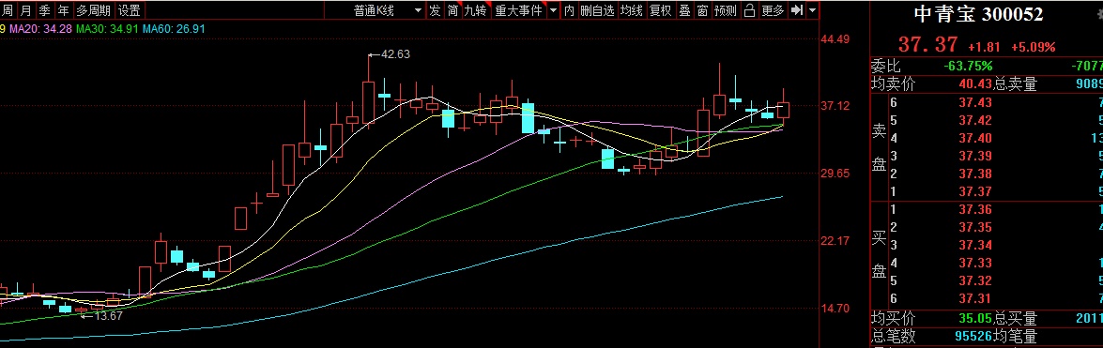The image size is (1103, 348).
Task: Expand the arrow next to 重大事件
Action: 553,9
